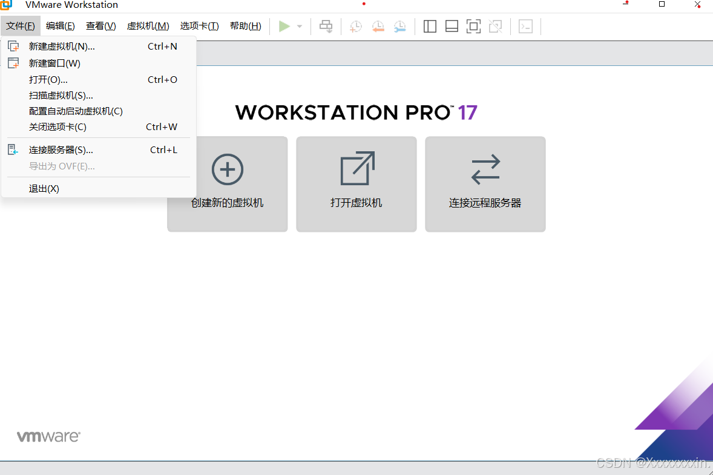The width and height of the screenshot is (713, 475).
Task: Choose 连接服务器(S)... menu entry
Action: 99,149
